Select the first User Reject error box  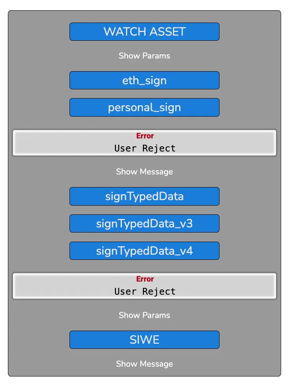pyautogui.click(x=144, y=142)
